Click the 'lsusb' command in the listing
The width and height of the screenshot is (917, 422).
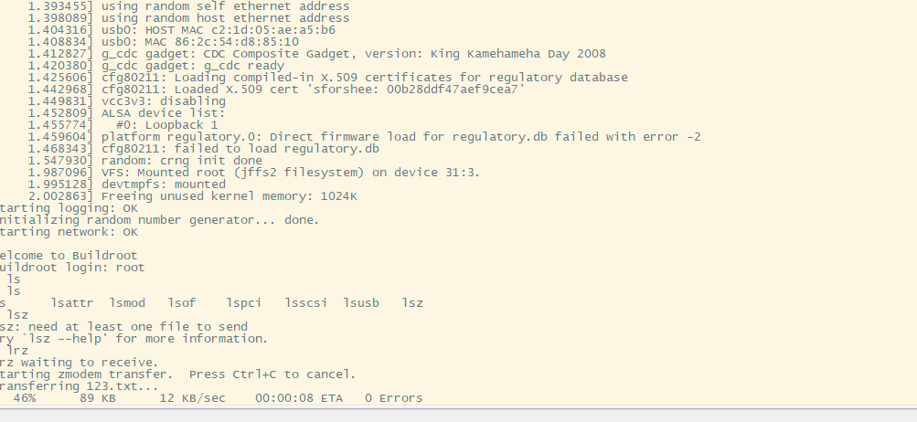(x=361, y=302)
